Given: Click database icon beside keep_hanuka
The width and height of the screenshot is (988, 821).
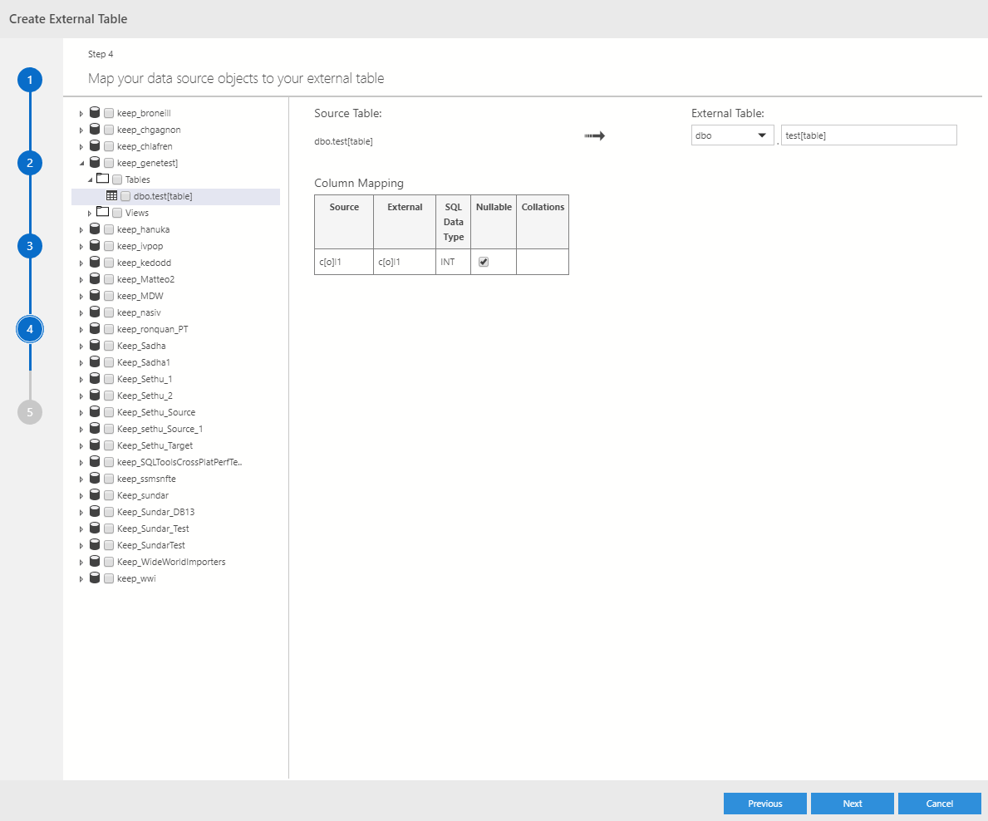Looking at the screenshot, I should tap(95, 229).
